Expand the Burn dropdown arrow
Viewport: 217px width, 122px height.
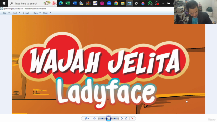[40, 13]
